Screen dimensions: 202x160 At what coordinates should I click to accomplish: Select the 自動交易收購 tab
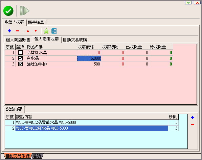(75, 40)
